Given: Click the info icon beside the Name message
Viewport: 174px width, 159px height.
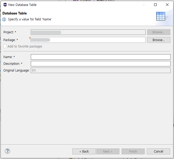Looking at the screenshot, I should 4,19.
